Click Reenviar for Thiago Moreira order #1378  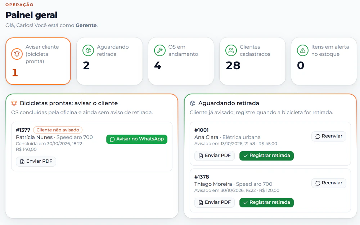coord(329,183)
